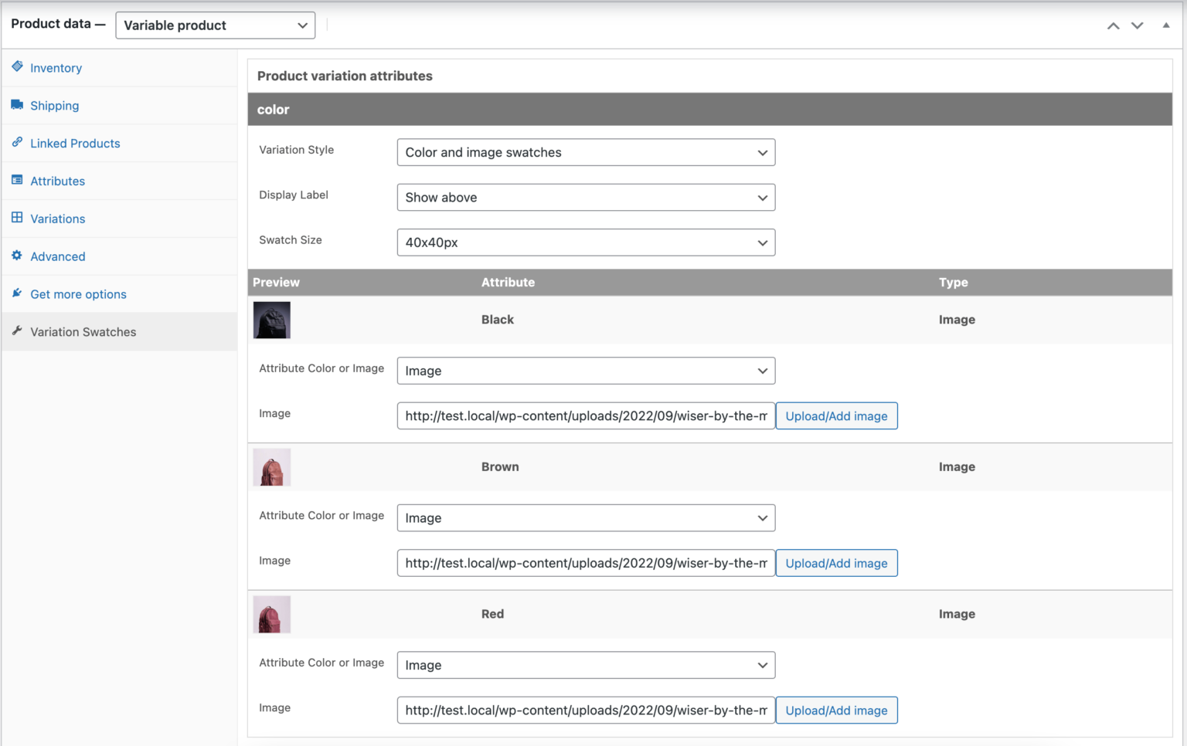Click Upload/Add image for Brown attribute
The width and height of the screenshot is (1187, 746).
pos(836,563)
